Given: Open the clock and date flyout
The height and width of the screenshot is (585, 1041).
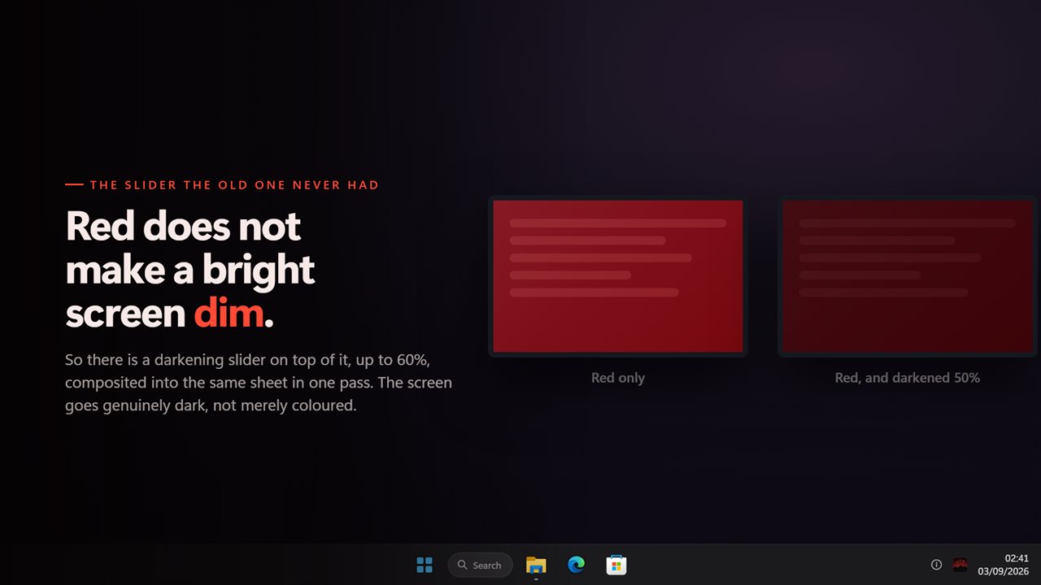Looking at the screenshot, I should 1003,565.
